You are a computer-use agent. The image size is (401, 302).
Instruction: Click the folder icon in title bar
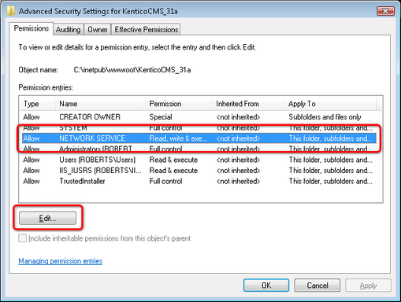[11, 11]
